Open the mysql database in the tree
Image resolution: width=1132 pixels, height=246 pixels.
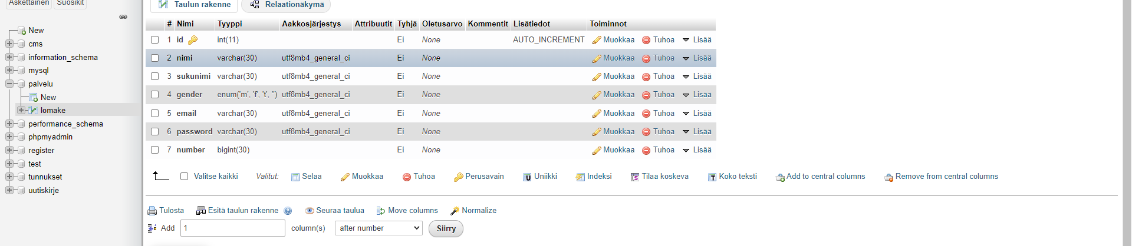[x=38, y=71]
